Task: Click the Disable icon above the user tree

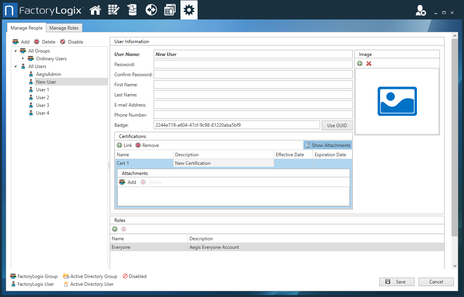Action: click(x=70, y=42)
